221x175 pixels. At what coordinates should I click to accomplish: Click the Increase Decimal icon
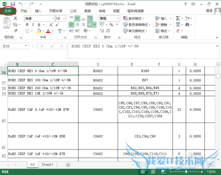click(x=102, y=31)
